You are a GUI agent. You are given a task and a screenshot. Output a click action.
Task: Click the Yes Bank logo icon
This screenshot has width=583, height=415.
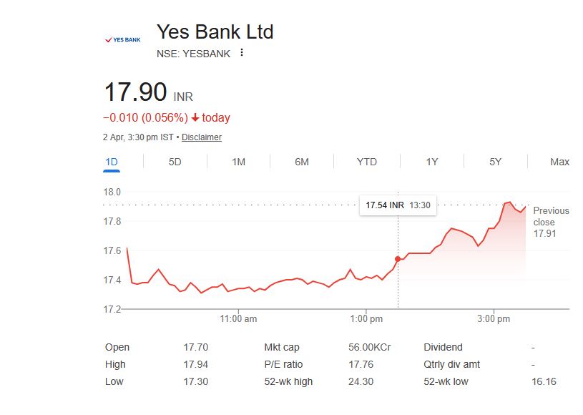[122, 39]
